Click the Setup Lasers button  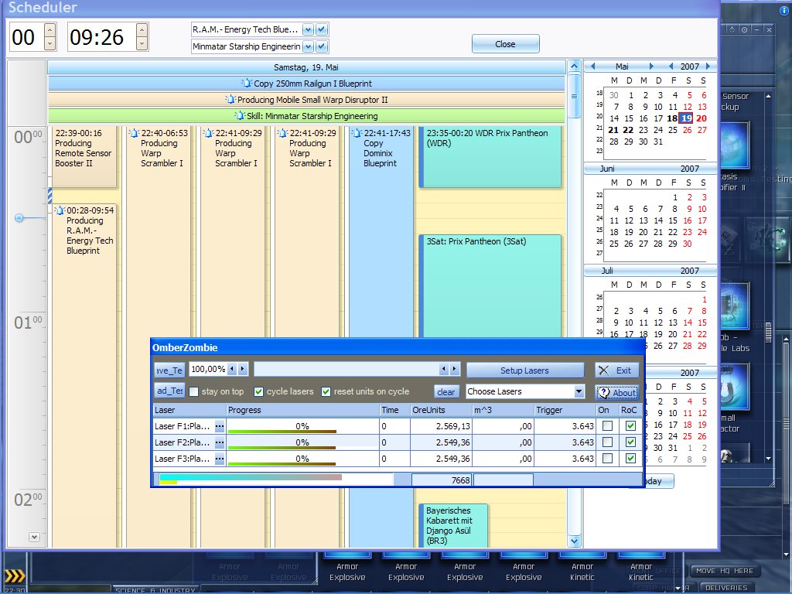(x=524, y=370)
